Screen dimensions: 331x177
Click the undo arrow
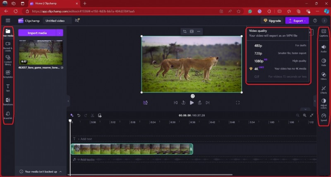coord(79,115)
